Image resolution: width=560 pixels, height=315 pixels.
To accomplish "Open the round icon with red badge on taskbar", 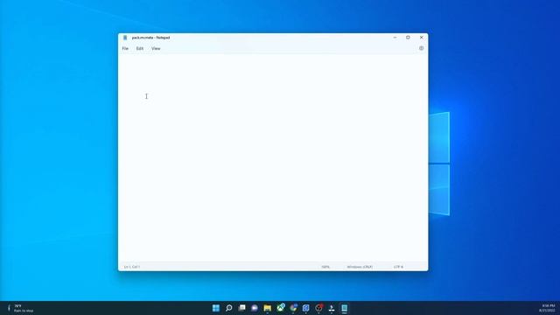I will tap(318, 308).
